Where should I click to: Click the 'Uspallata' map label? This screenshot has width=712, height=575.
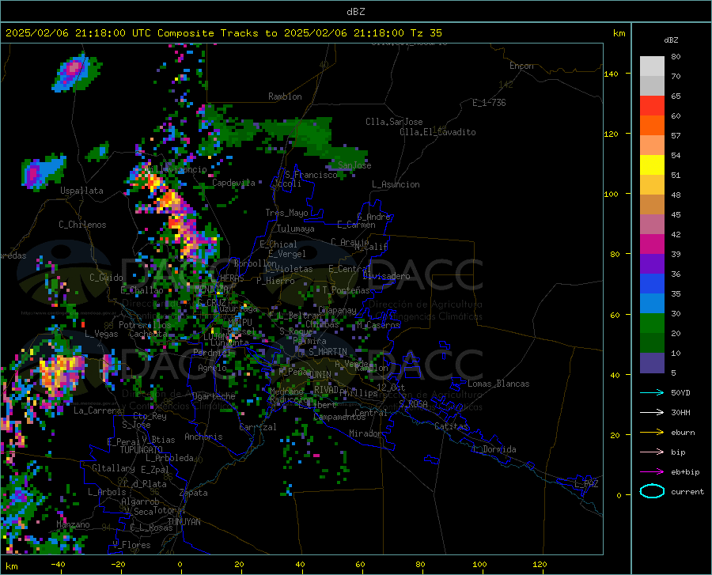[x=81, y=191]
